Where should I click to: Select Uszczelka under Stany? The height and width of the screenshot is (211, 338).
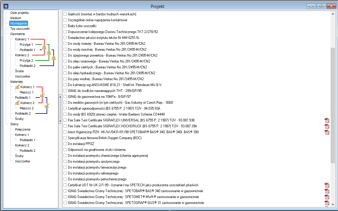point(22,161)
